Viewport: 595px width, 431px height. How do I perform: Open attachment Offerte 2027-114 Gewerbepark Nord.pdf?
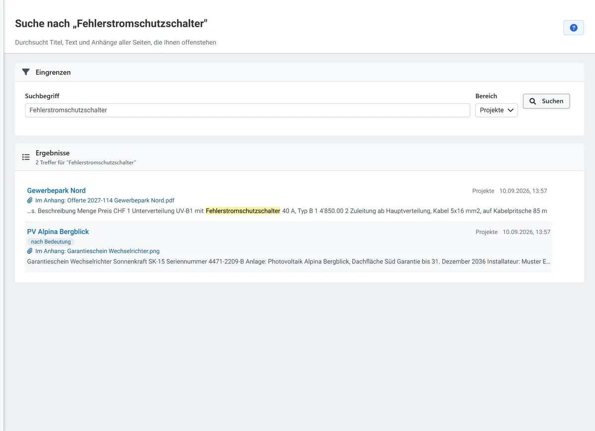[x=105, y=201]
